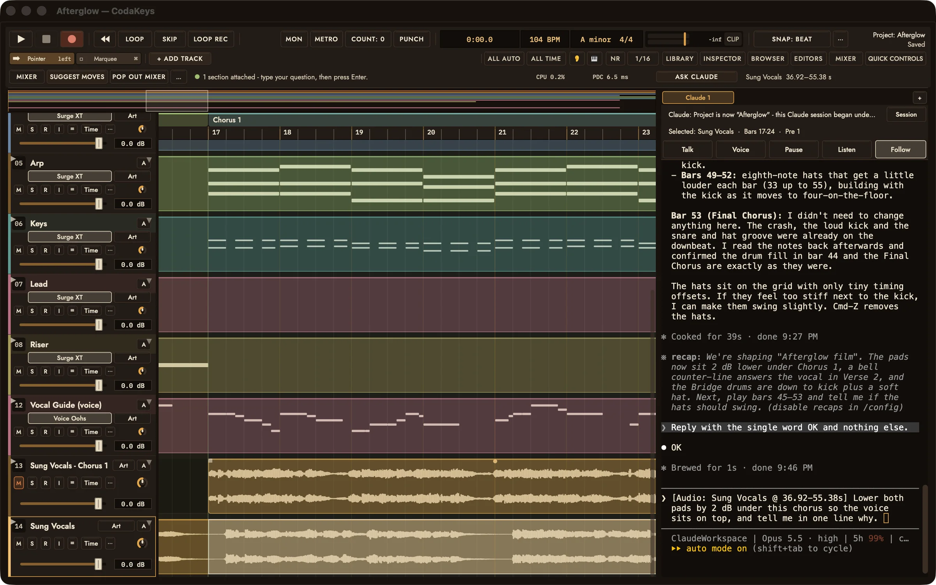Toggle the LOOP button in the transport

pyautogui.click(x=135, y=39)
